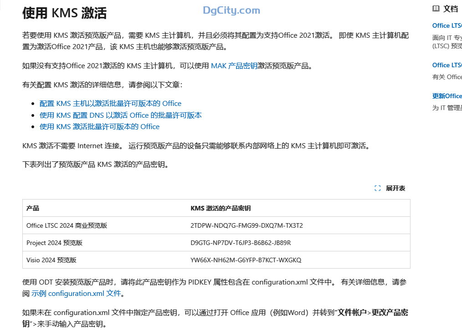Click the expand icon beside 展开表
The image size is (462, 330).
(x=377, y=188)
